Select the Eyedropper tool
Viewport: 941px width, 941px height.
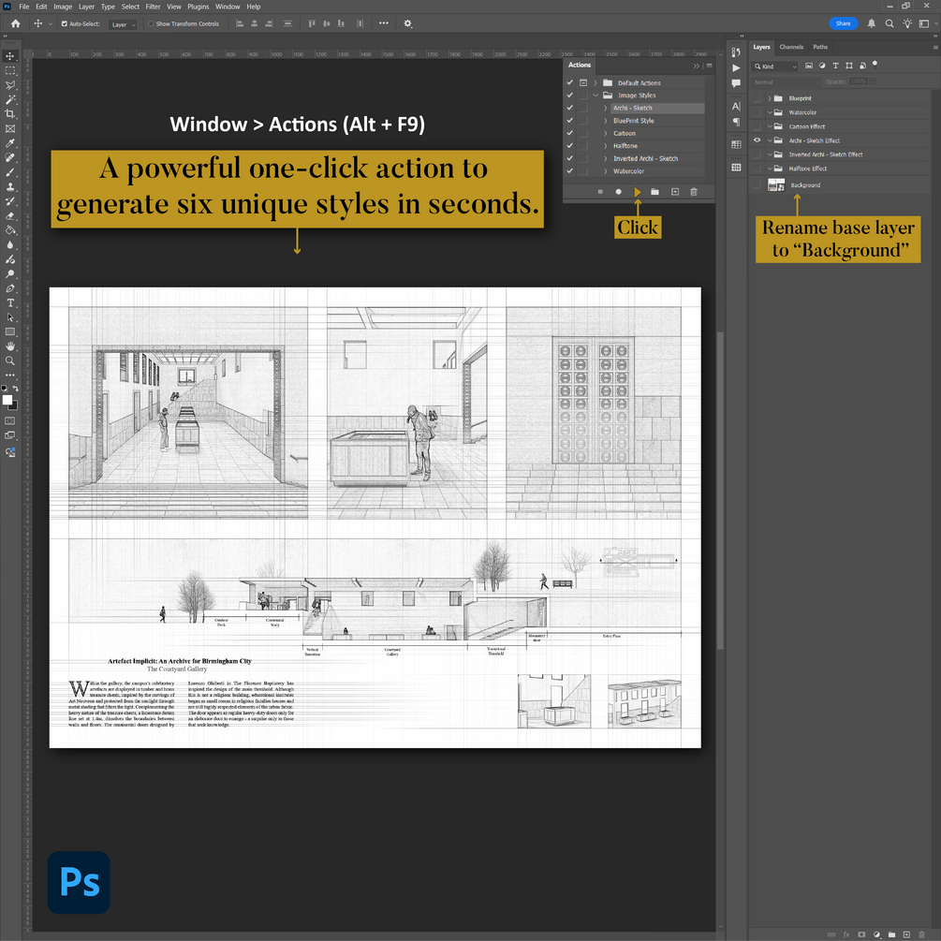[x=10, y=143]
